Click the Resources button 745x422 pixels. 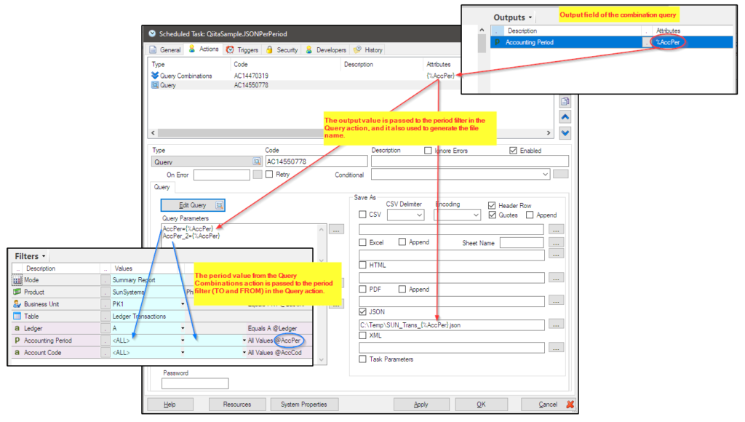(x=237, y=405)
